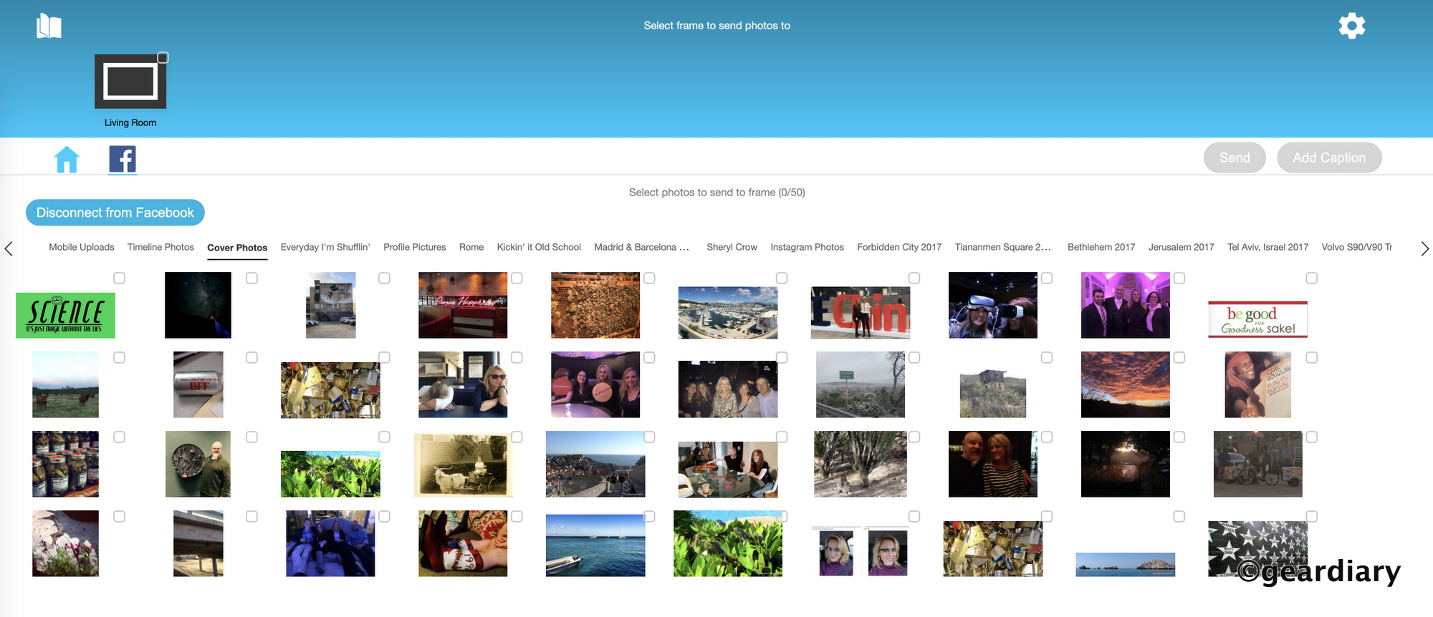Select the two selfie portraits thumbnail

[x=861, y=550]
